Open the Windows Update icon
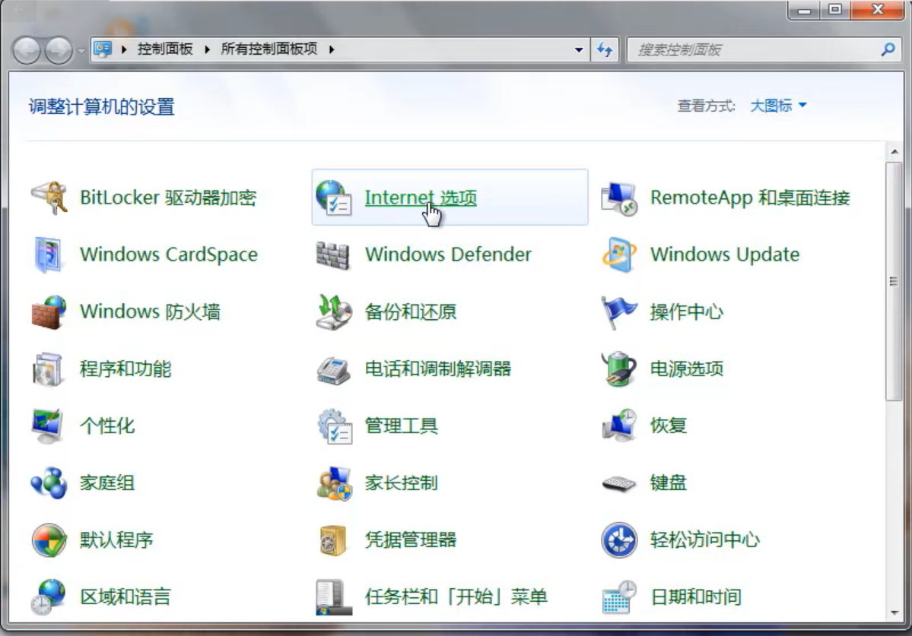This screenshot has height=636, width=912. [723, 255]
